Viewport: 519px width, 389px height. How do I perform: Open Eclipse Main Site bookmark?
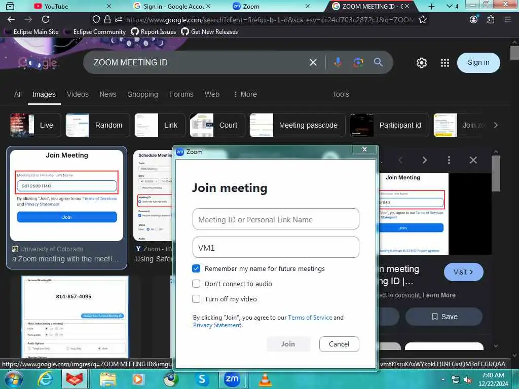pyautogui.click(x=31, y=32)
